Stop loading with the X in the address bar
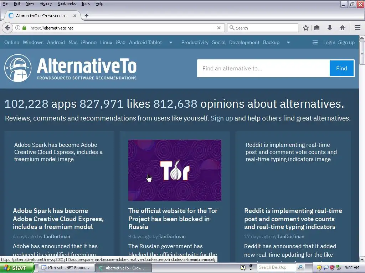 point(219,28)
